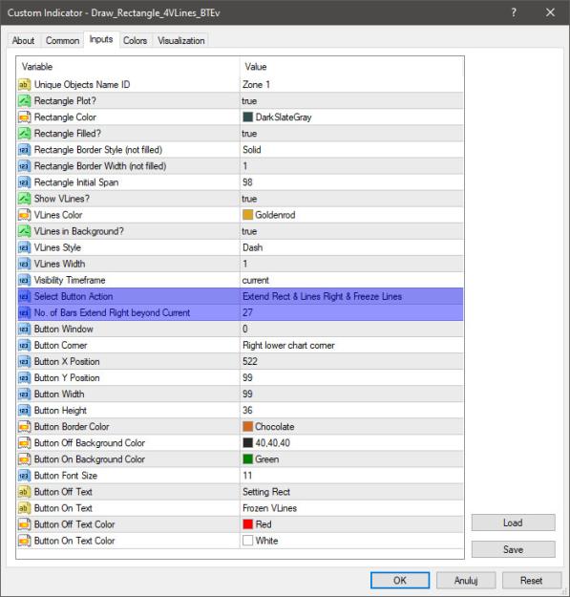Click the string icon beside Unique Objects Name ID

point(24,84)
